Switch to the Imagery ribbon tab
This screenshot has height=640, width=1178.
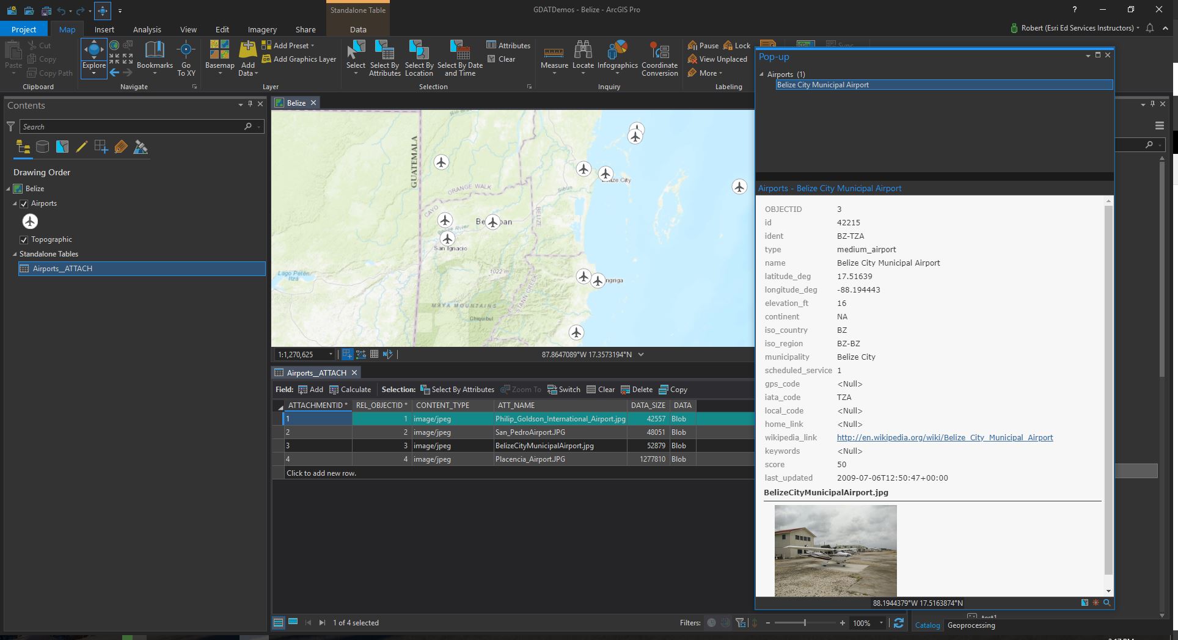point(262,29)
